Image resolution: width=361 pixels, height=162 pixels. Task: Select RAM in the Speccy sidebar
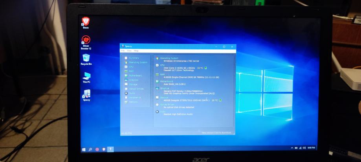(129, 71)
